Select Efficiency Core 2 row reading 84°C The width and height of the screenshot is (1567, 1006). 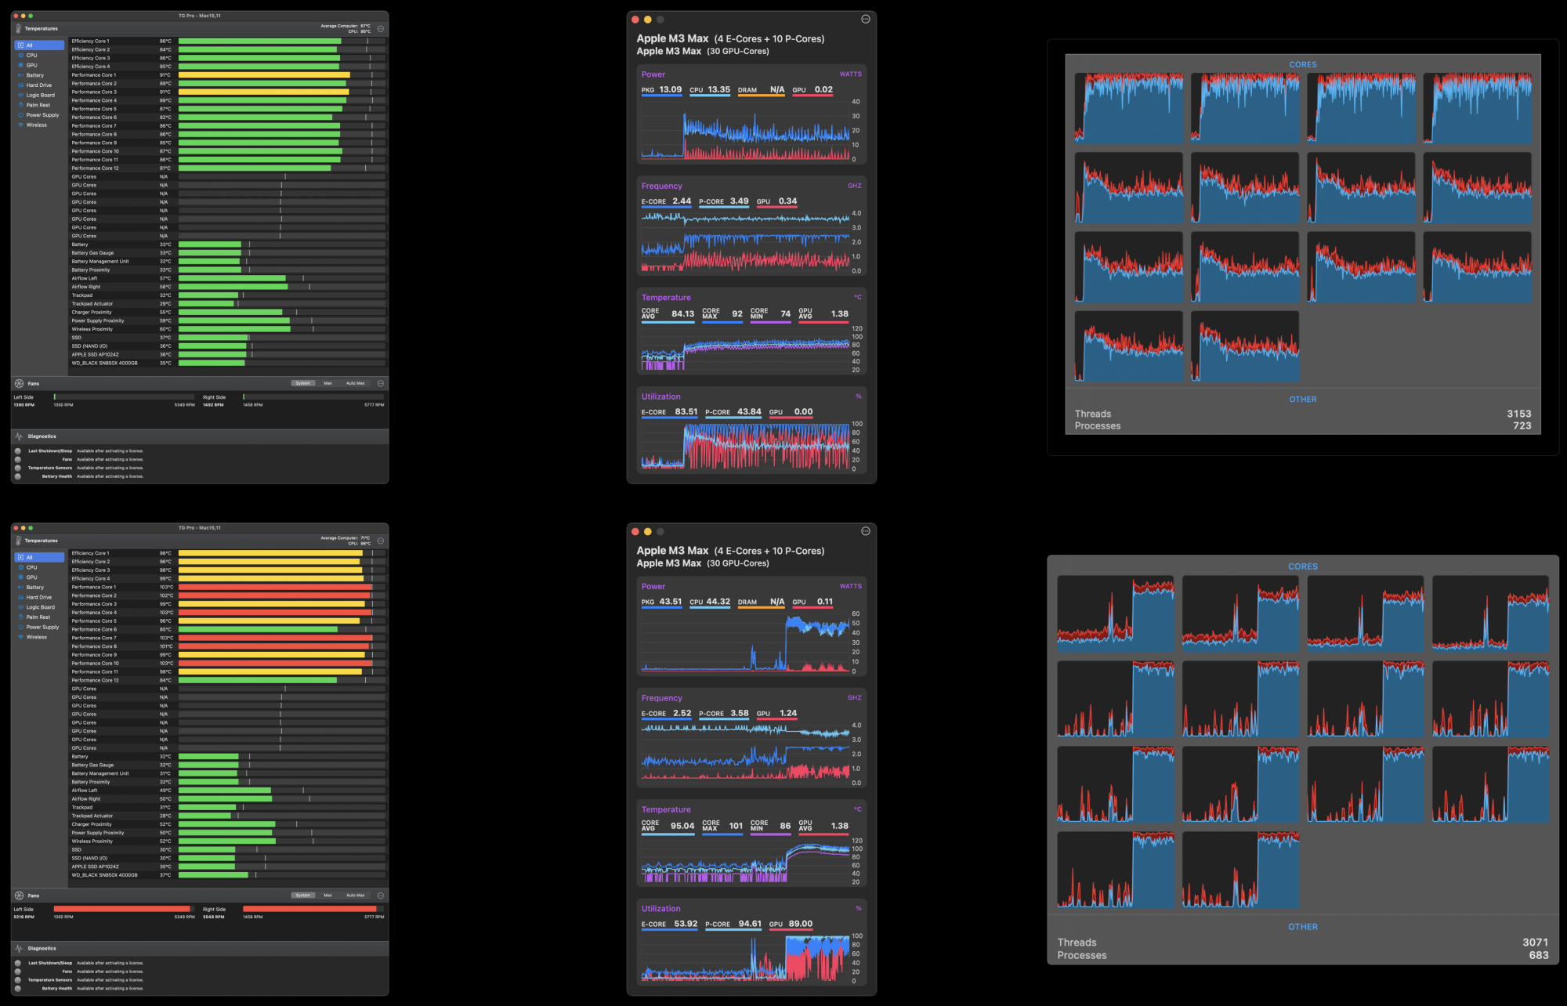tap(227, 49)
